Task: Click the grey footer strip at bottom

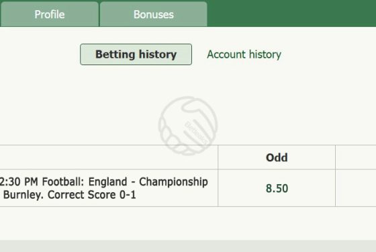Action: point(188,246)
